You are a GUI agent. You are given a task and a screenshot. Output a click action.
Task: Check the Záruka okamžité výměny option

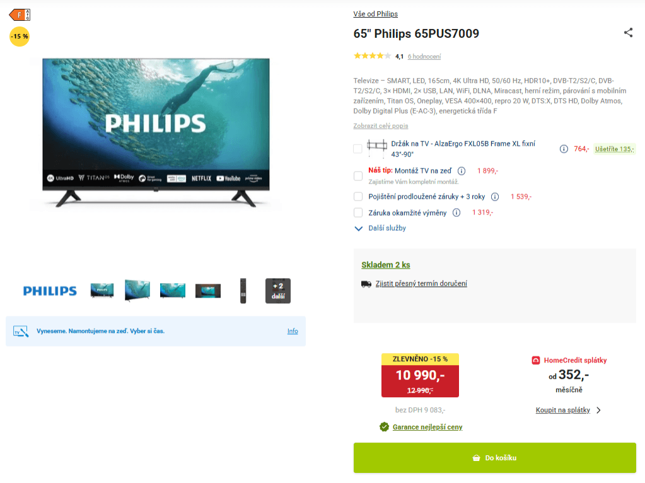click(358, 212)
